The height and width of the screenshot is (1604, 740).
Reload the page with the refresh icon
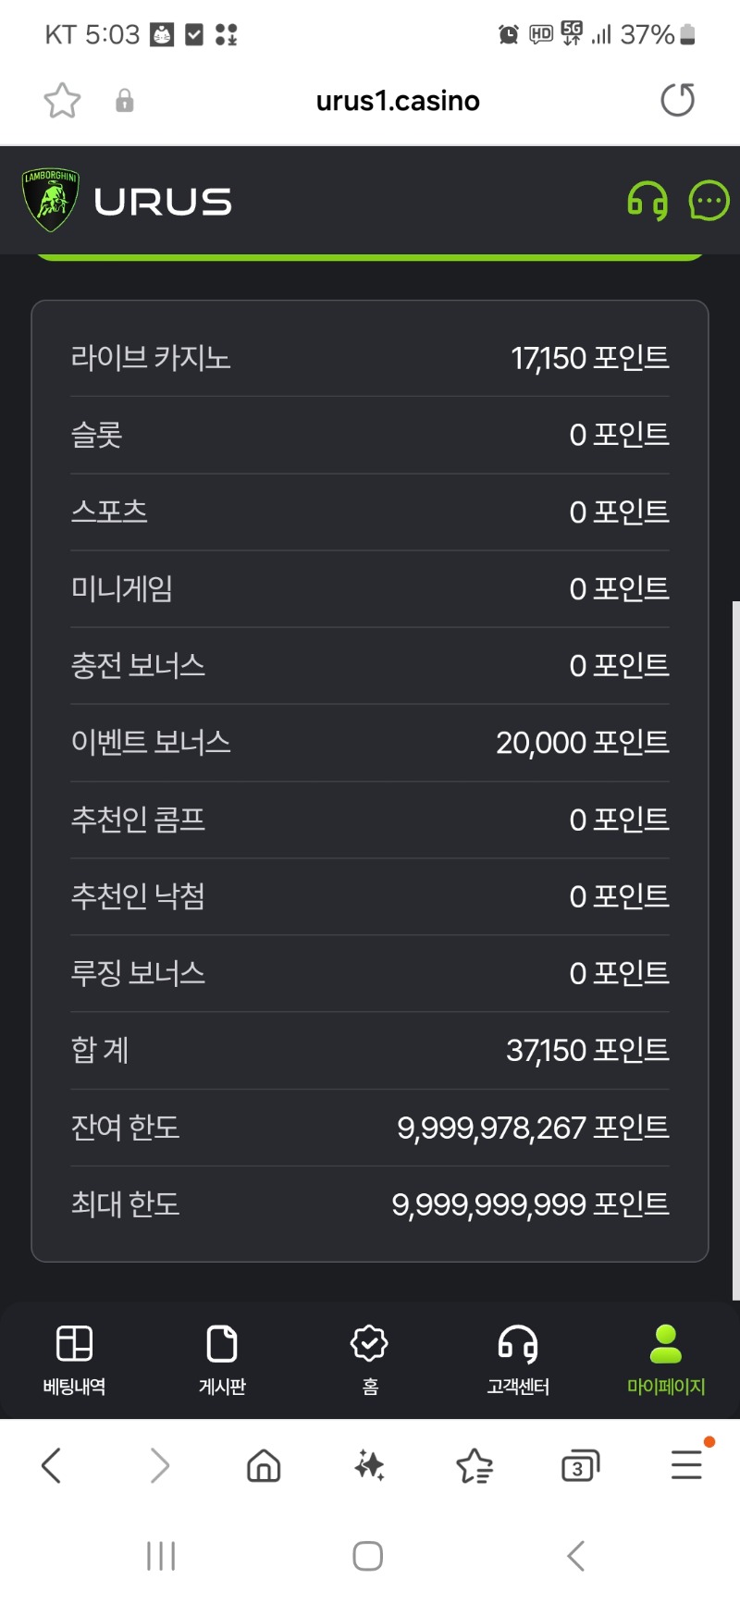pyautogui.click(x=678, y=100)
